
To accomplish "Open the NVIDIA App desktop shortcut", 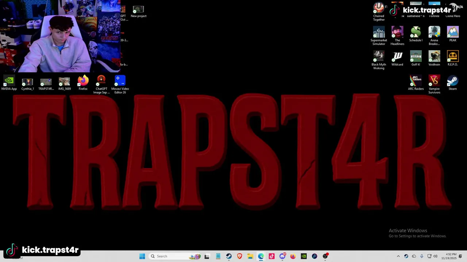I will point(9,83).
